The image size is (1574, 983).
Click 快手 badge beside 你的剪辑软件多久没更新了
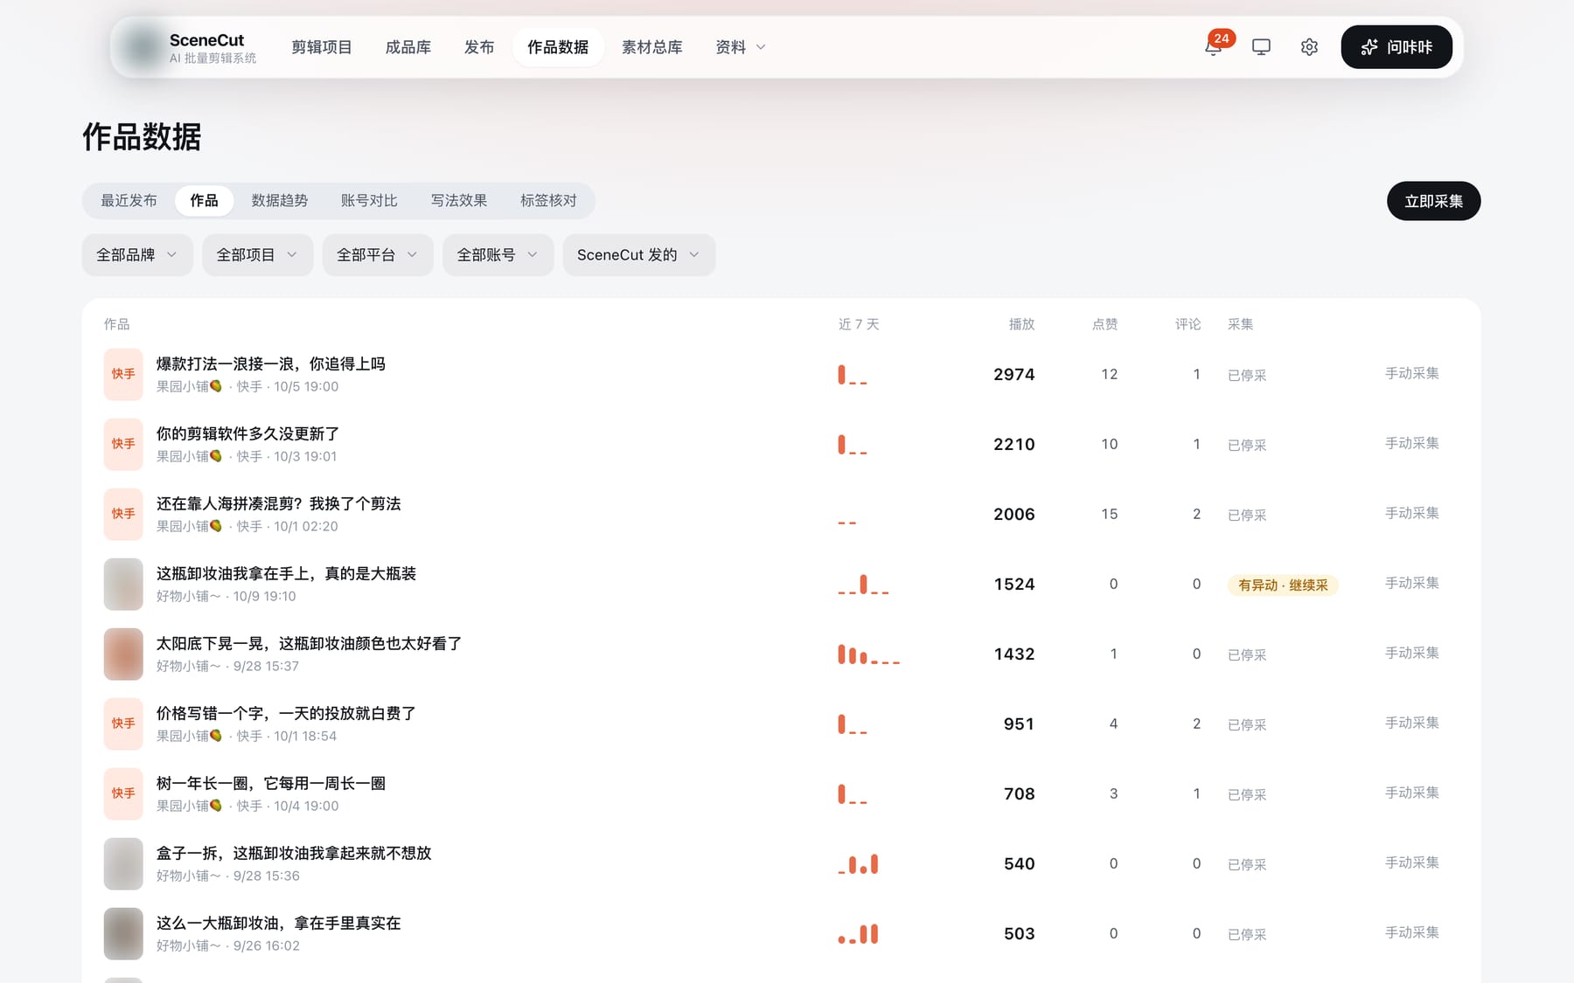pos(123,444)
